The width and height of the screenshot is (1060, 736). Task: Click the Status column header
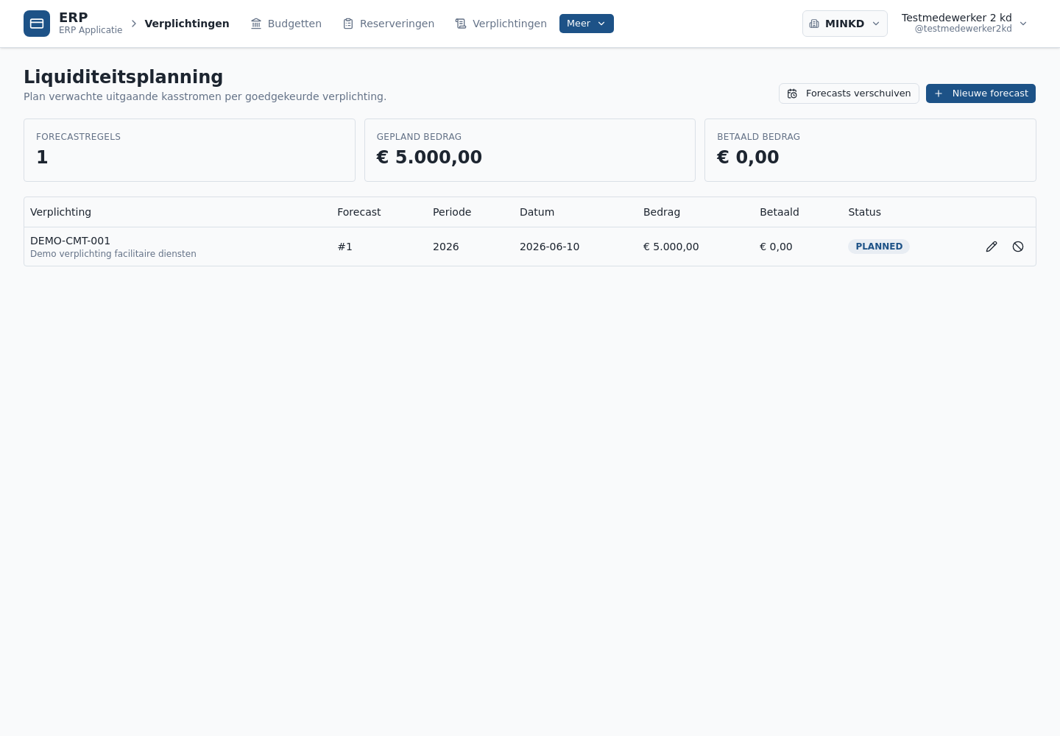pyautogui.click(x=864, y=212)
